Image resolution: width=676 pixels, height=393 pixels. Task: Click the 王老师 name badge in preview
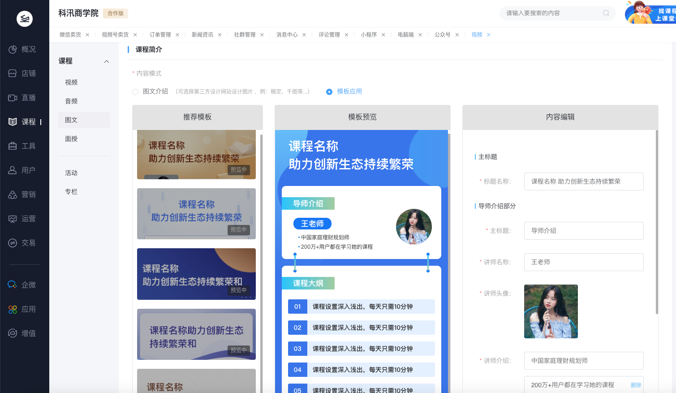[x=312, y=224]
